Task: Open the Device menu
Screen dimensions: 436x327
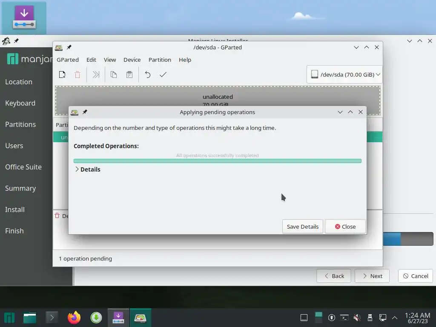Action: click(132, 60)
